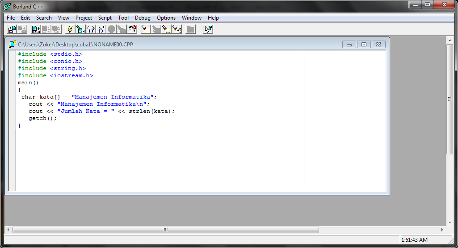
Task: Open the Search menu
Action: 44,18
